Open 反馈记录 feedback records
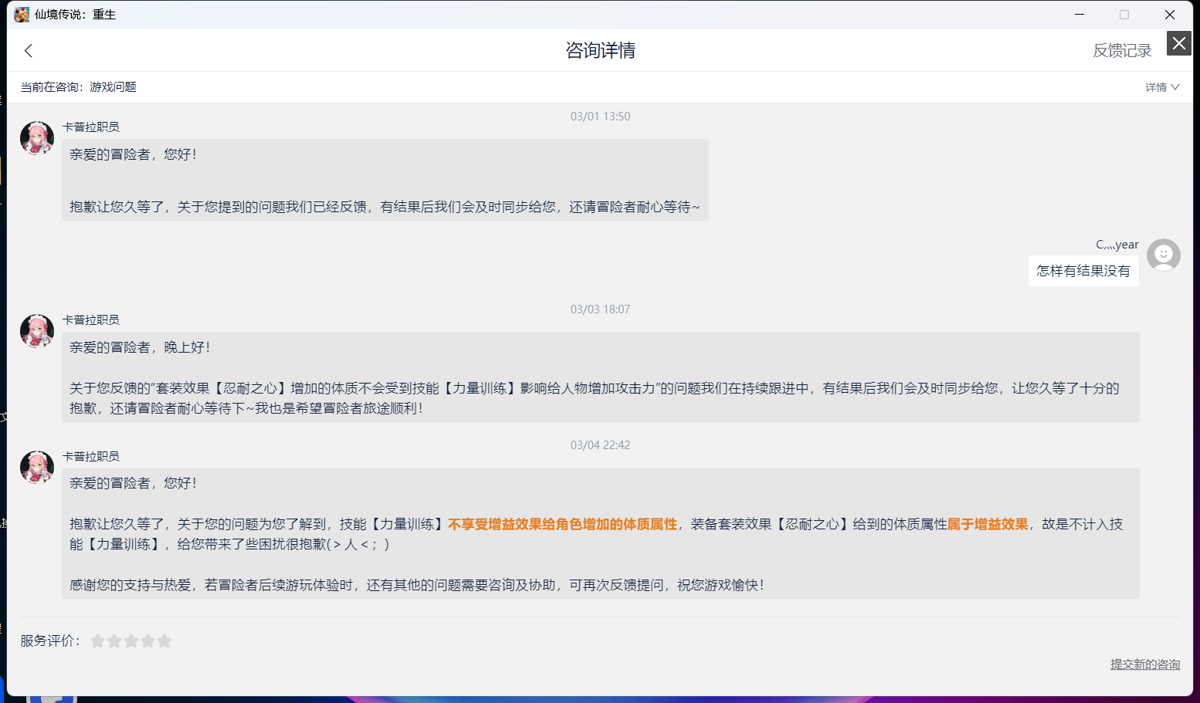The height and width of the screenshot is (703, 1200). tap(1121, 51)
